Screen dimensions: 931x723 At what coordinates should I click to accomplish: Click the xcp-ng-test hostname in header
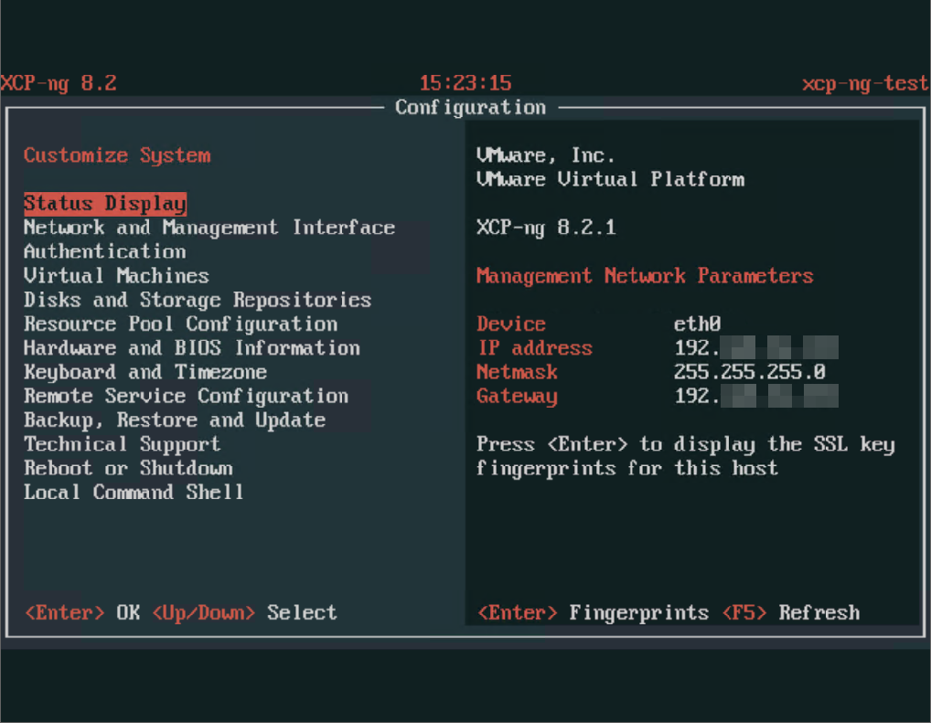(865, 83)
